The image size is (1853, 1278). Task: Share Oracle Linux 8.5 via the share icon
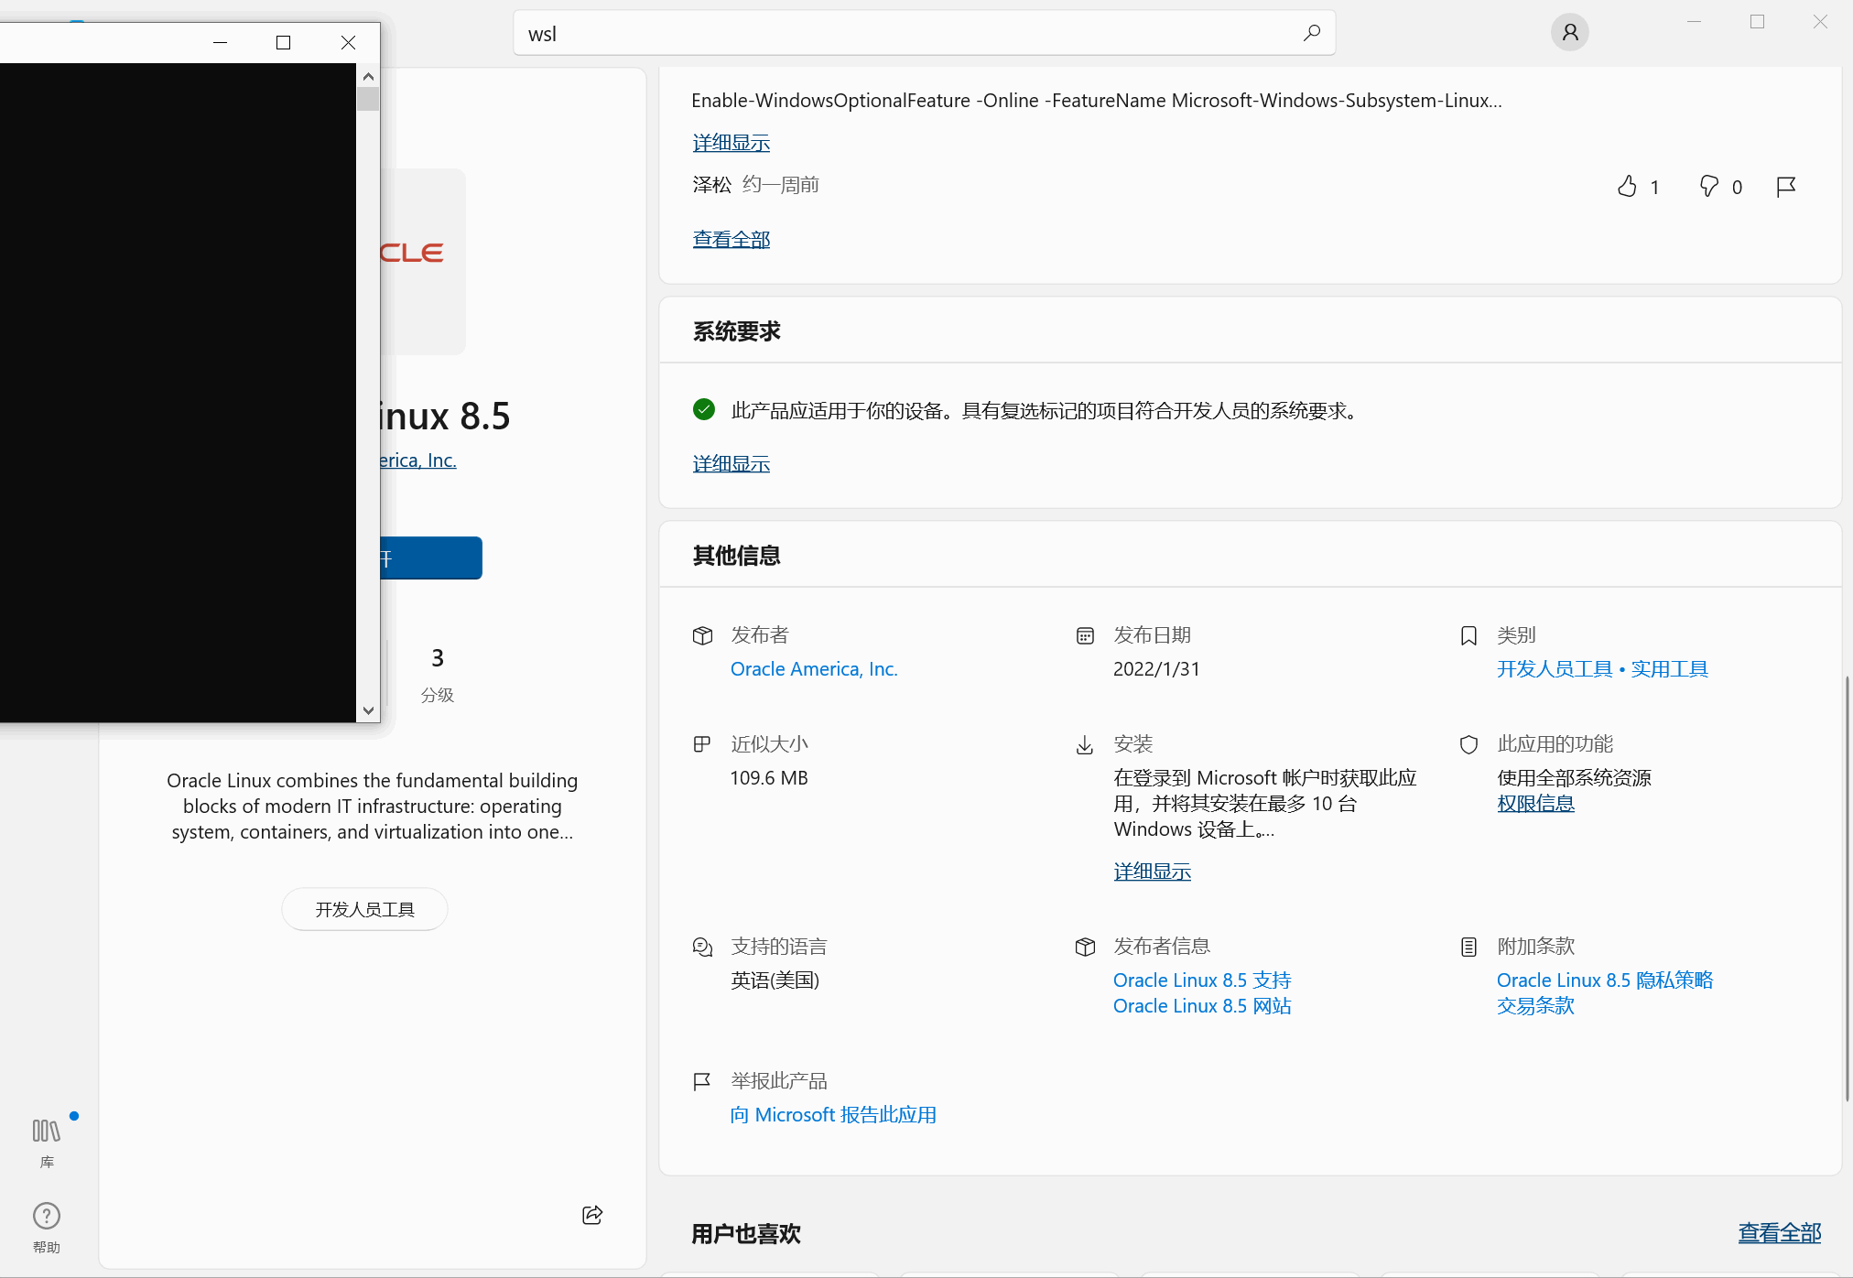click(591, 1215)
